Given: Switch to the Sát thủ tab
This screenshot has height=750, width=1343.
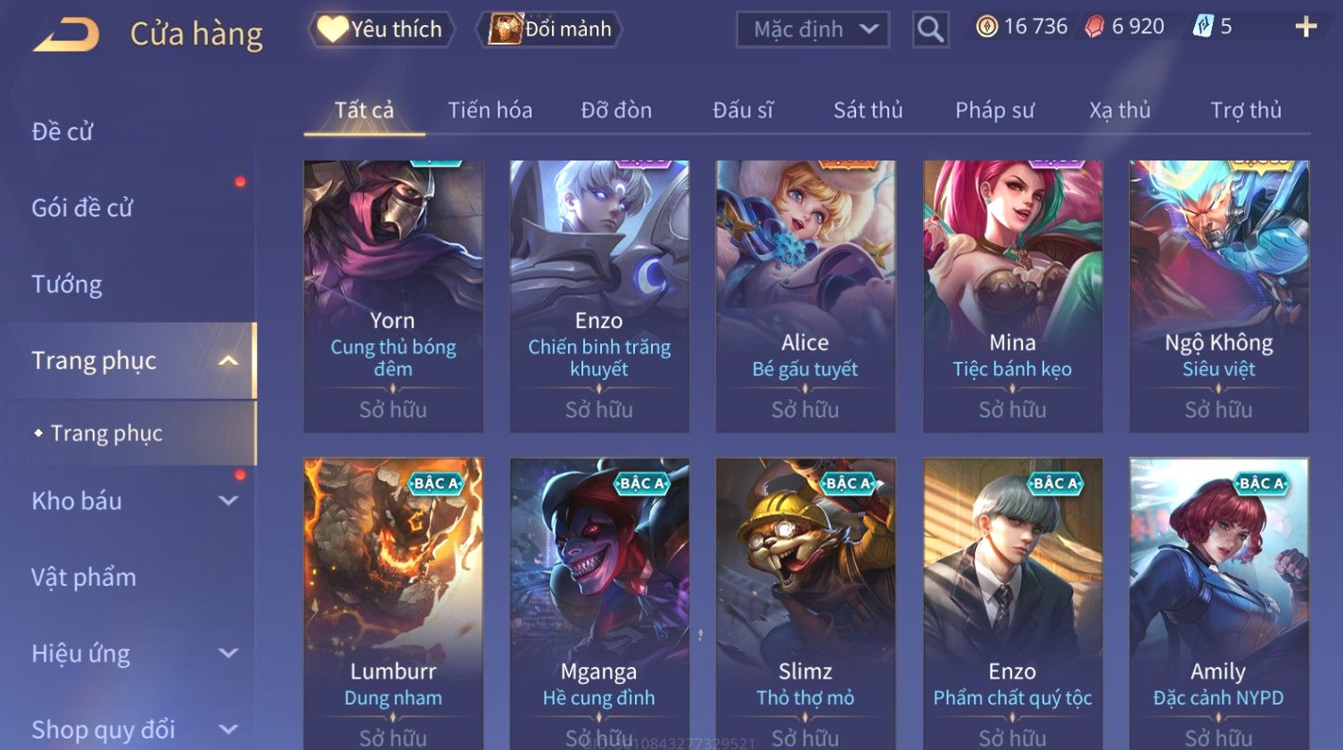Looking at the screenshot, I should pos(868,111).
